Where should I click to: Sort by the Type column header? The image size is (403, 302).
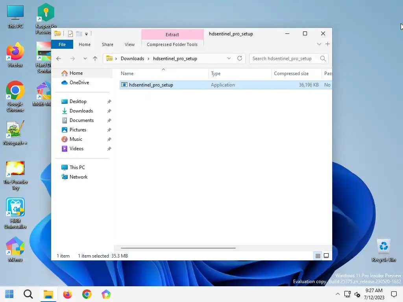tap(240, 74)
